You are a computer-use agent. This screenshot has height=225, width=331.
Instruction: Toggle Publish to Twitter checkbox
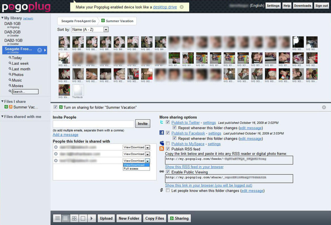point(168,122)
